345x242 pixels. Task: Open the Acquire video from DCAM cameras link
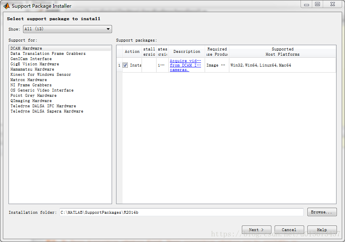point(185,65)
